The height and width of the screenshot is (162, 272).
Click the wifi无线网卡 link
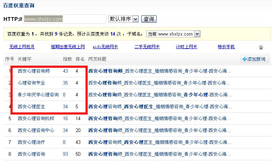[x=105, y=47]
